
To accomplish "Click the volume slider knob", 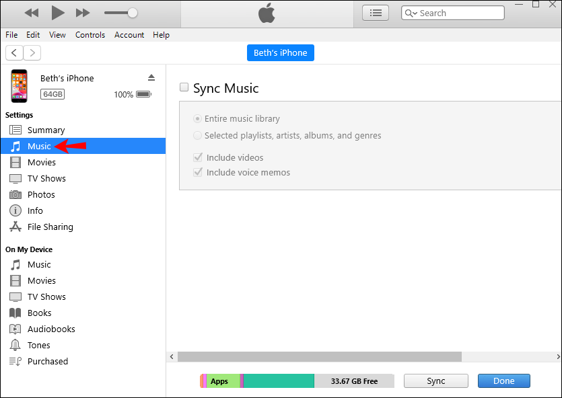I will click(x=133, y=13).
